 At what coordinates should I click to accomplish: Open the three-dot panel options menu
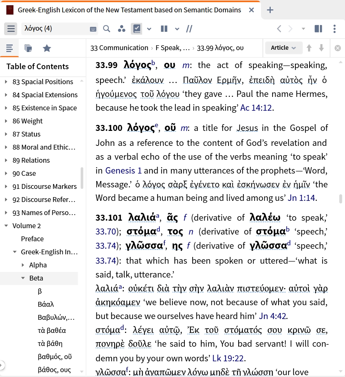pyautogui.click(x=335, y=29)
